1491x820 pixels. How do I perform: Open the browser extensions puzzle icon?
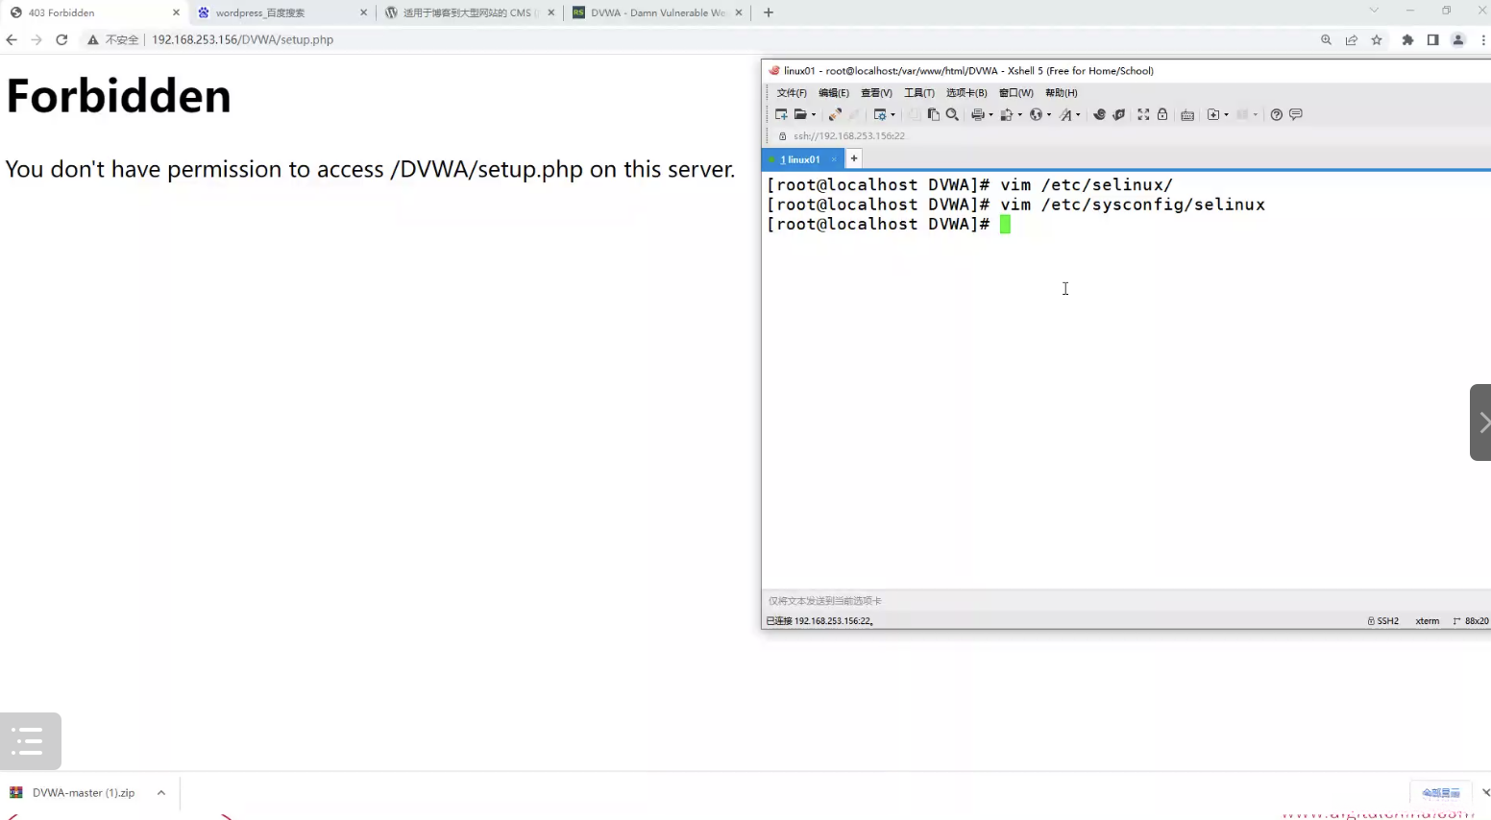tap(1407, 39)
